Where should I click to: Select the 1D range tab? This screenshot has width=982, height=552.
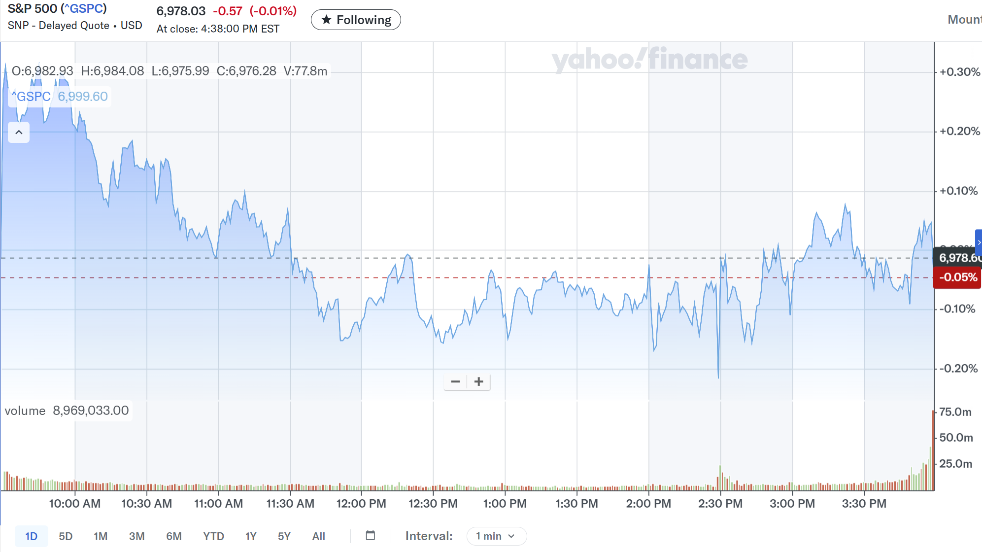pyautogui.click(x=31, y=536)
